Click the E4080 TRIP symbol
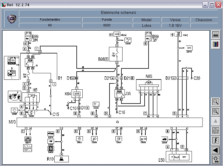Screen dimensions: 223x166 pyautogui.click(x=51, y=141)
